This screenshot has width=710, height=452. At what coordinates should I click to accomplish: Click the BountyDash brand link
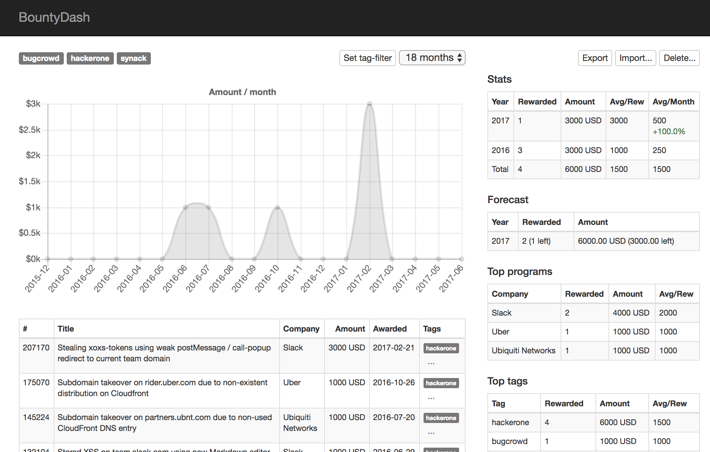coord(54,17)
